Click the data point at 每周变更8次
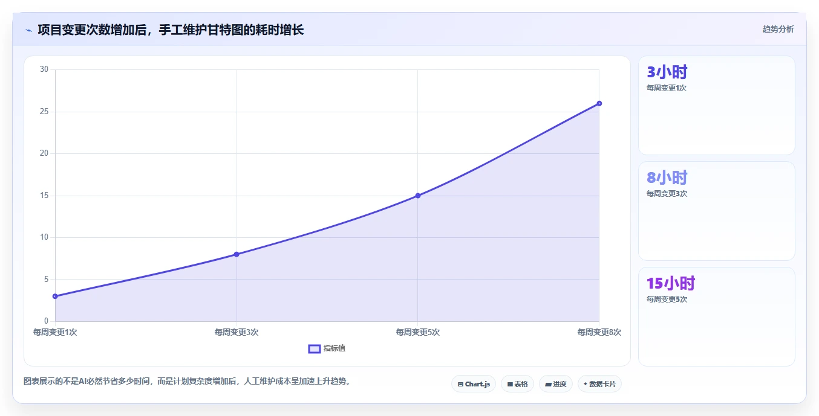 click(x=599, y=103)
